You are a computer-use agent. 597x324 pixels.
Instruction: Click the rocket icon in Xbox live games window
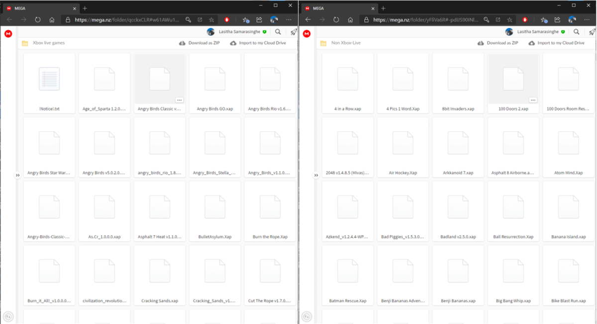click(x=294, y=32)
